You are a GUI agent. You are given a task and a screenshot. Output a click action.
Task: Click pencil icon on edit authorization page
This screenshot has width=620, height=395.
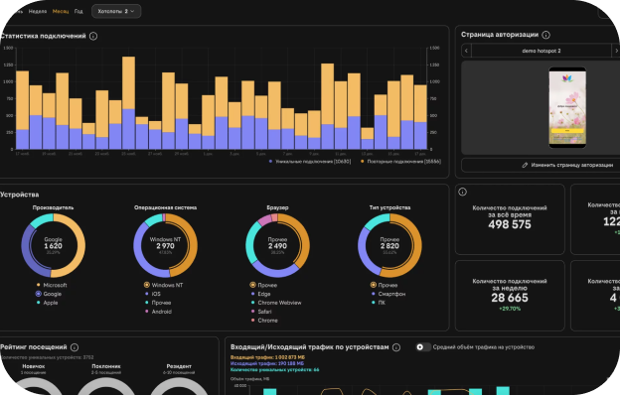[x=525, y=165]
